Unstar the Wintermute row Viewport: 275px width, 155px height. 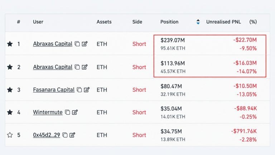point(10,112)
